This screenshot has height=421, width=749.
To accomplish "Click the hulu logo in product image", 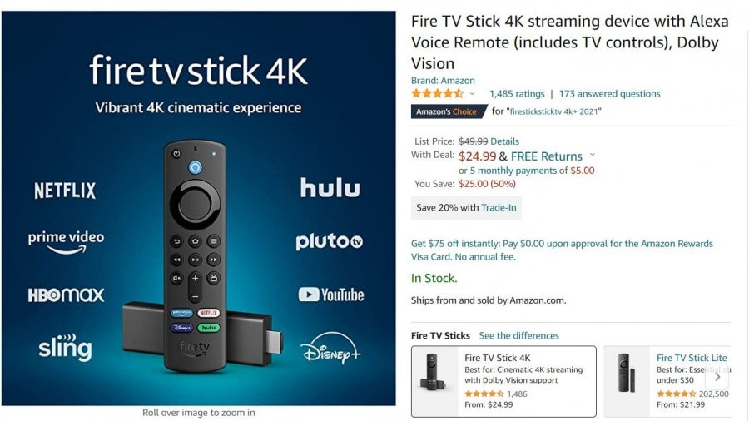I will pyautogui.click(x=330, y=187).
